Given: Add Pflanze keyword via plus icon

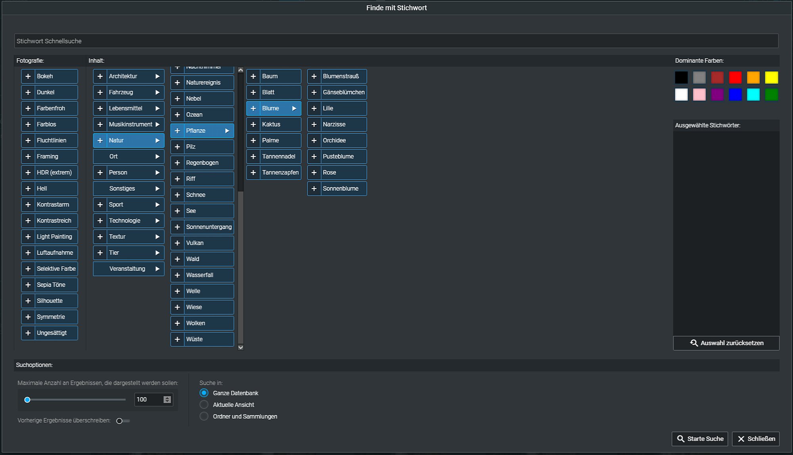Looking at the screenshot, I should (178, 131).
